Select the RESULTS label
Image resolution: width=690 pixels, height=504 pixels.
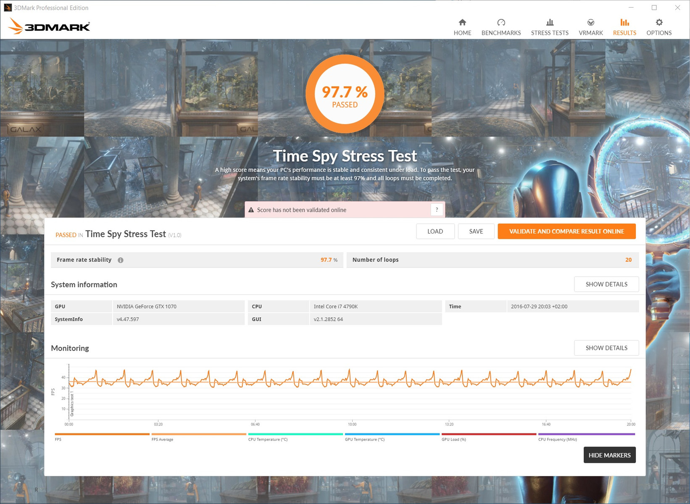(624, 33)
